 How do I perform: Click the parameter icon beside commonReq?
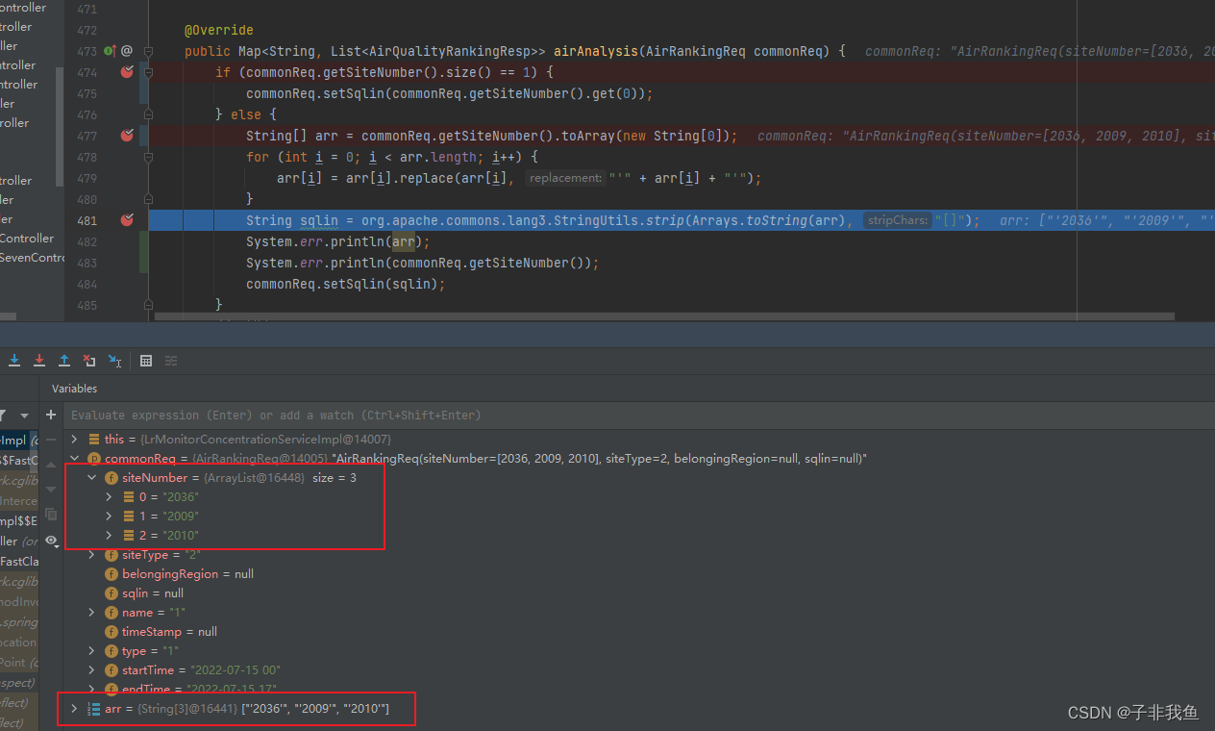[x=94, y=459]
